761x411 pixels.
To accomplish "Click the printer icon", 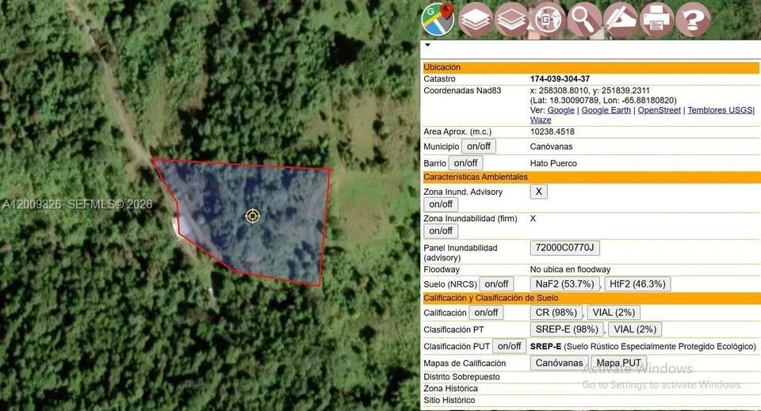I will (x=656, y=19).
